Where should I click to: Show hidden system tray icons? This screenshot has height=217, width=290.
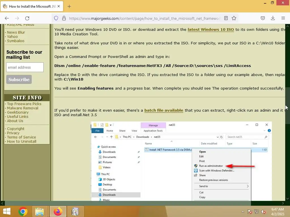tap(243, 212)
